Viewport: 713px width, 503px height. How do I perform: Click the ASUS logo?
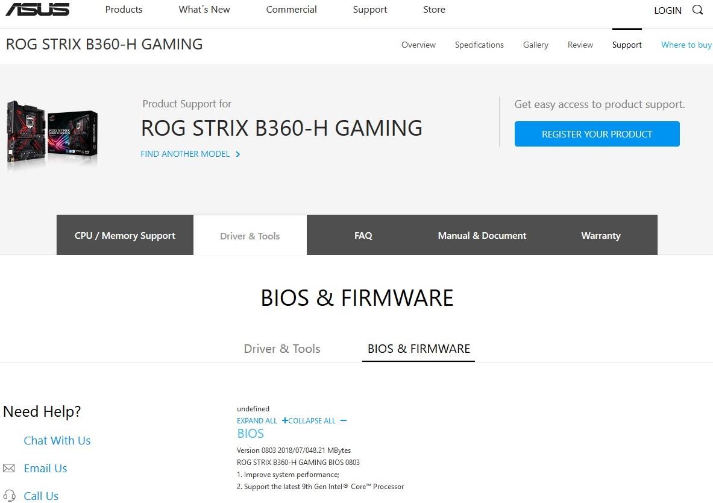point(37,9)
